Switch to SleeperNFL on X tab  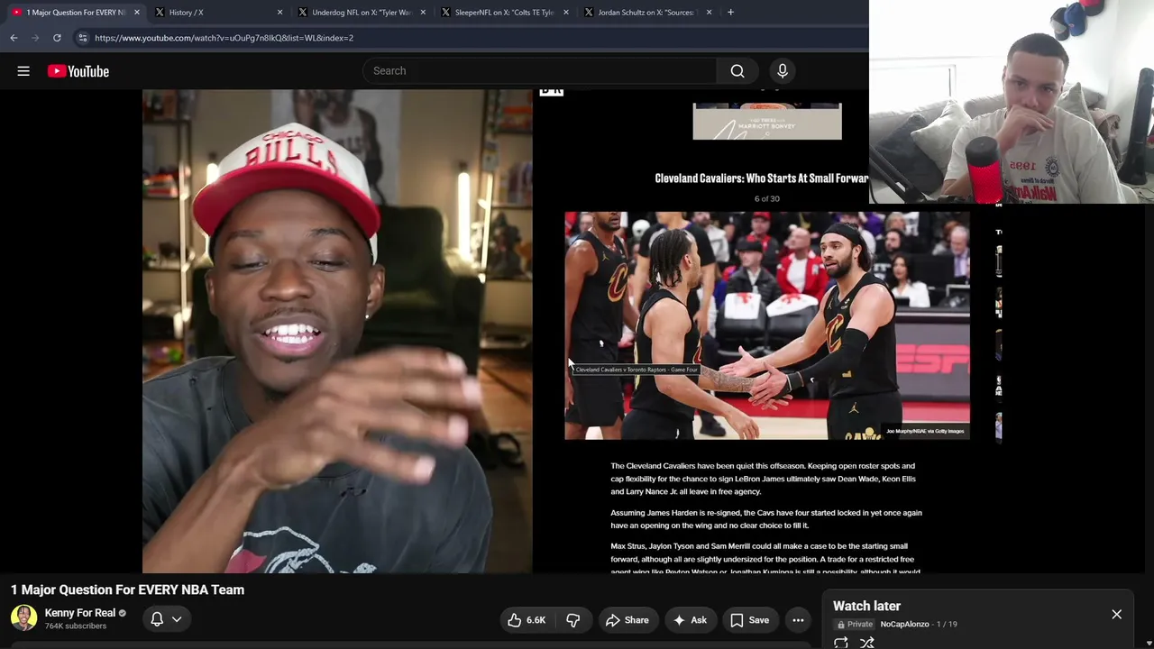coord(505,13)
